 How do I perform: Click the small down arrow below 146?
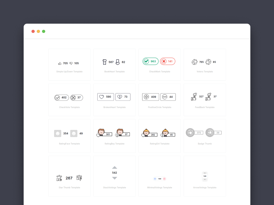[x=205, y=180]
